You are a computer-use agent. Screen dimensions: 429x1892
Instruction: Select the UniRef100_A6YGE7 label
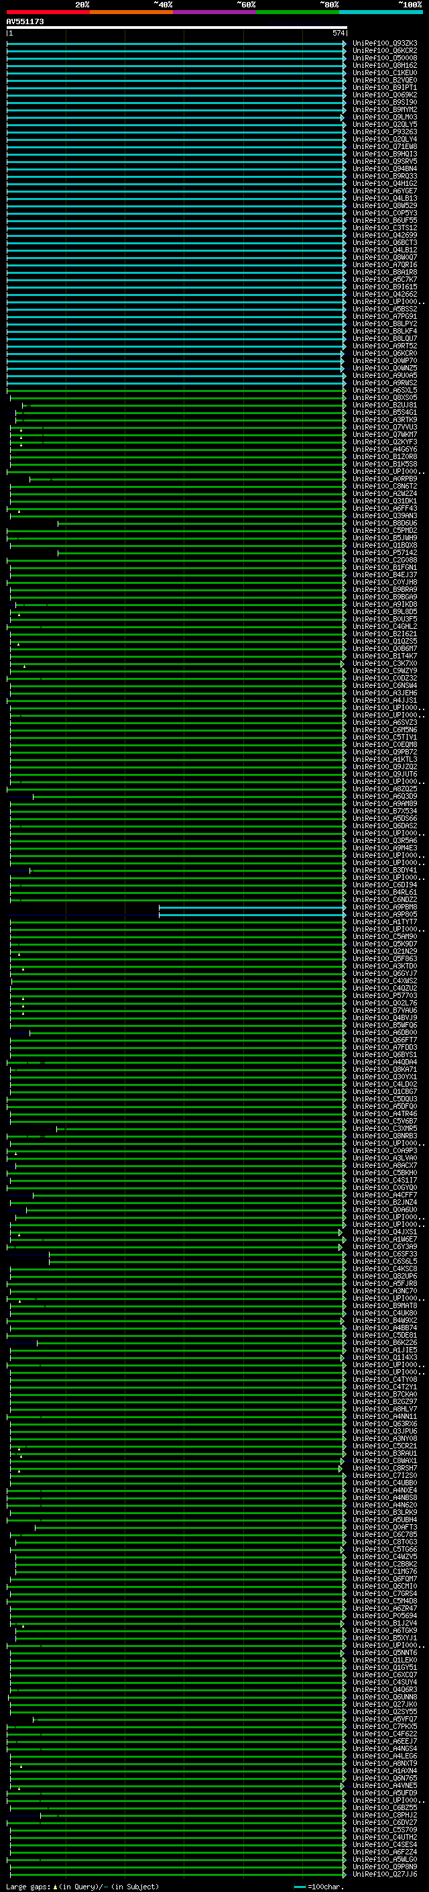tap(385, 191)
